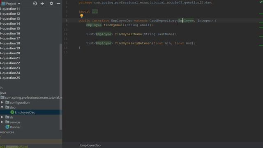Viewport: 263px width, 148px height.
Task: Click the findByEmail method name
Action: tap(114, 25)
